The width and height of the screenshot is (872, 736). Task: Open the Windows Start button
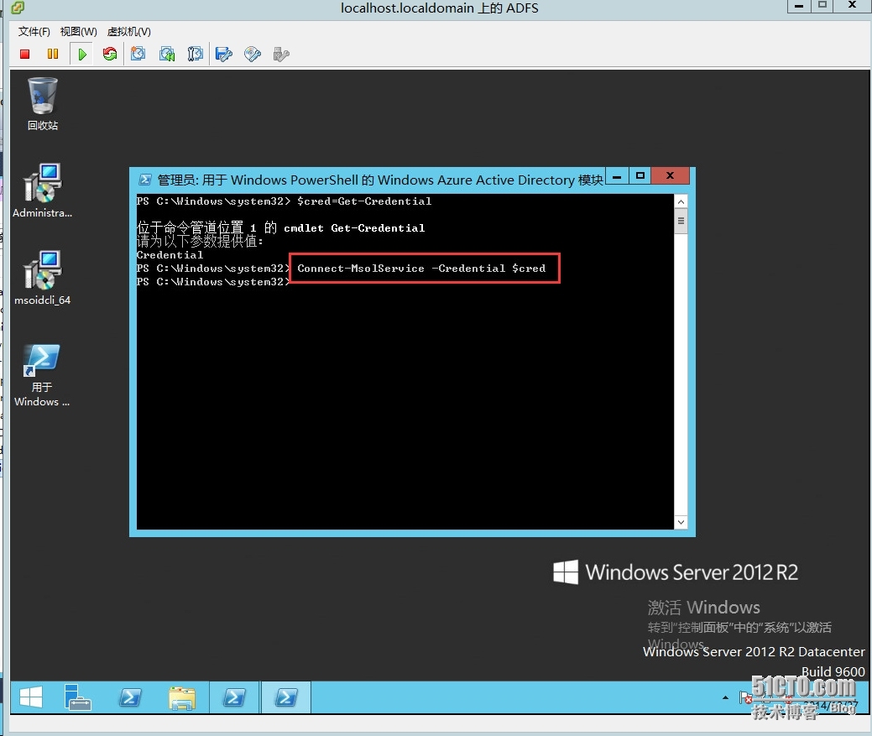click(31, 697)
